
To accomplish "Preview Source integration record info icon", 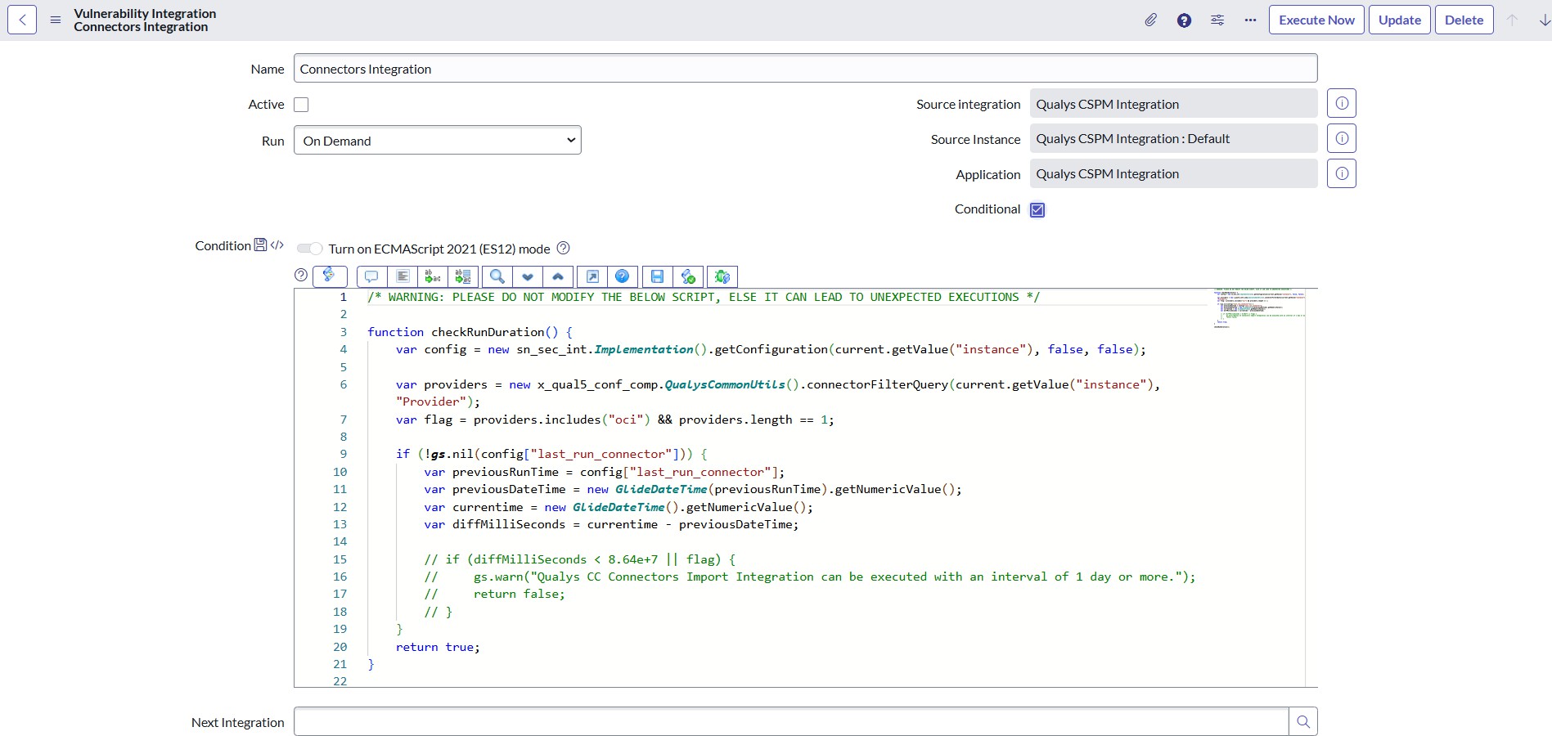I will coord(1342,104).
